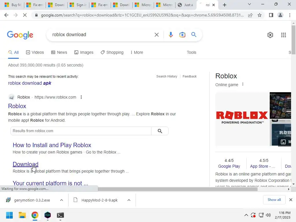Screen dimensions: 296x222
Task: Open the Chrome profile avatar
Action: click(x=280, y=15)
